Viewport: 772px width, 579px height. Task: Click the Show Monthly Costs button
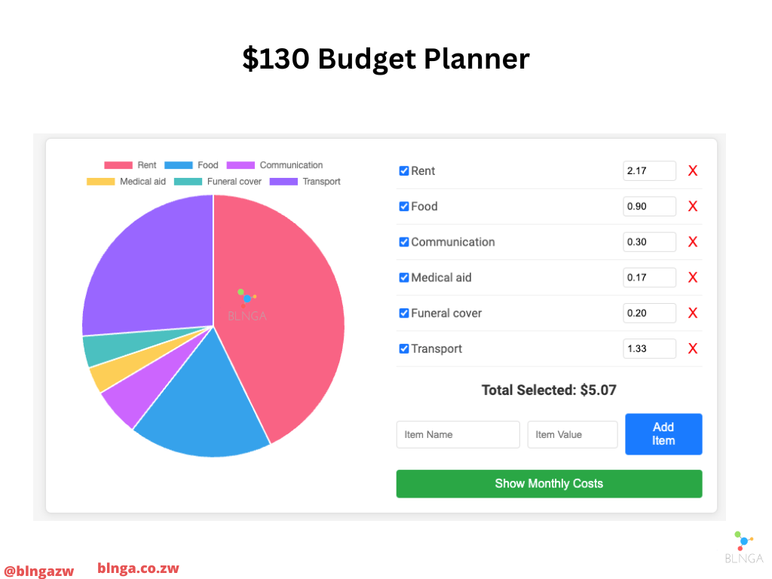tap(549, 484)
